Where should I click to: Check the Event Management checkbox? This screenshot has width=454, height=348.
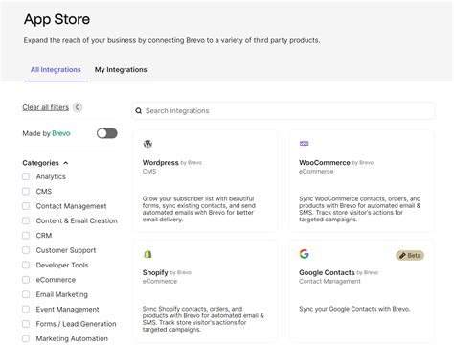pyautogui.click(x=26, y=309)
